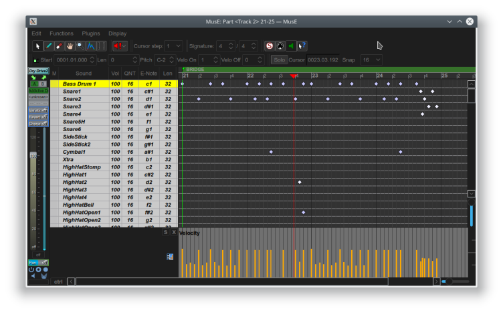The image size is (503, 313).
Task: Pick the magnifier zoom tool
Action: 80,46
